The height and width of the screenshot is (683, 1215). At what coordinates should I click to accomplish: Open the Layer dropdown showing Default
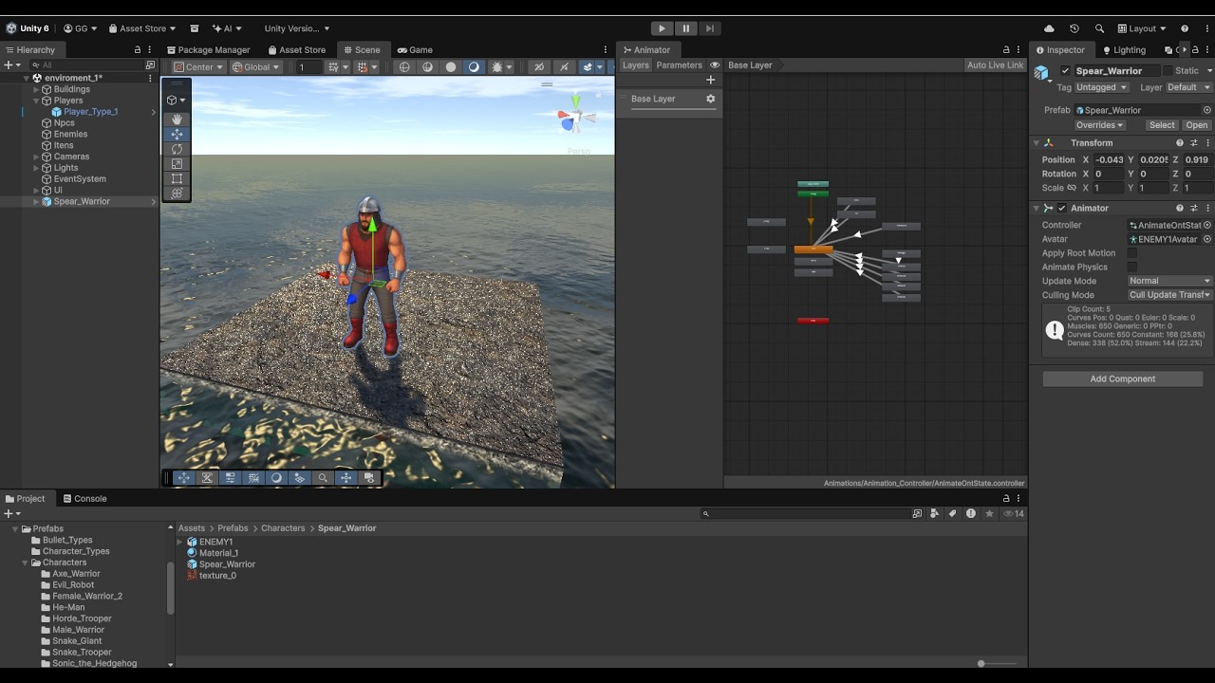(1189, 87)
